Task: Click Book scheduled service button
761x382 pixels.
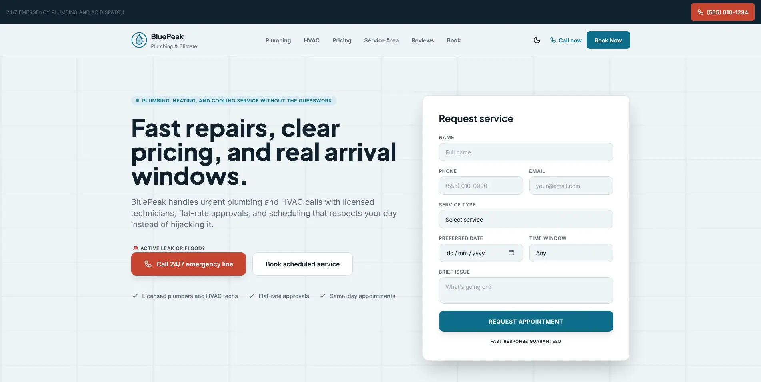Action: 302,264
